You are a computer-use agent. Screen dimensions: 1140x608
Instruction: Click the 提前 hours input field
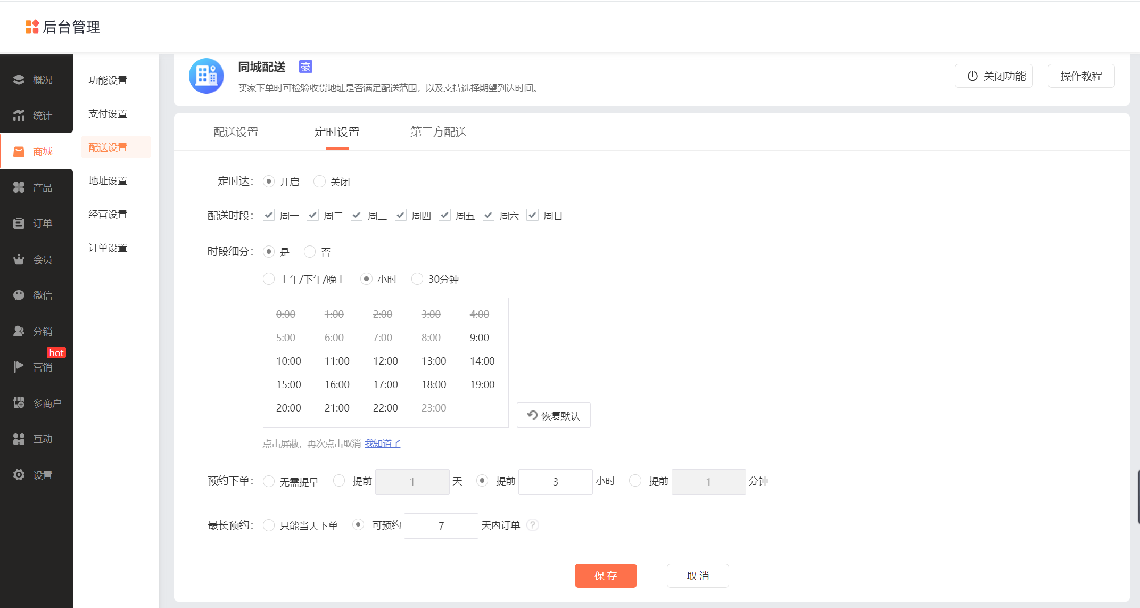pyautogui.click(x=556, y=481)
